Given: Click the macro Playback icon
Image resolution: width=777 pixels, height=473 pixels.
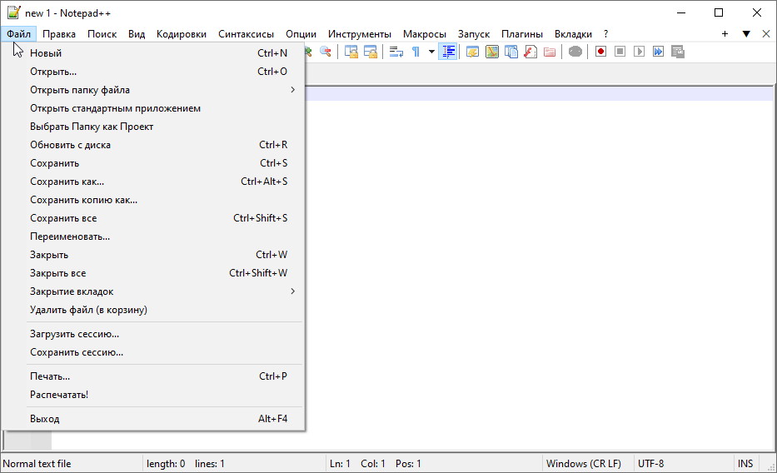Looking at the screenshot, I should click(x=640, y=52).
